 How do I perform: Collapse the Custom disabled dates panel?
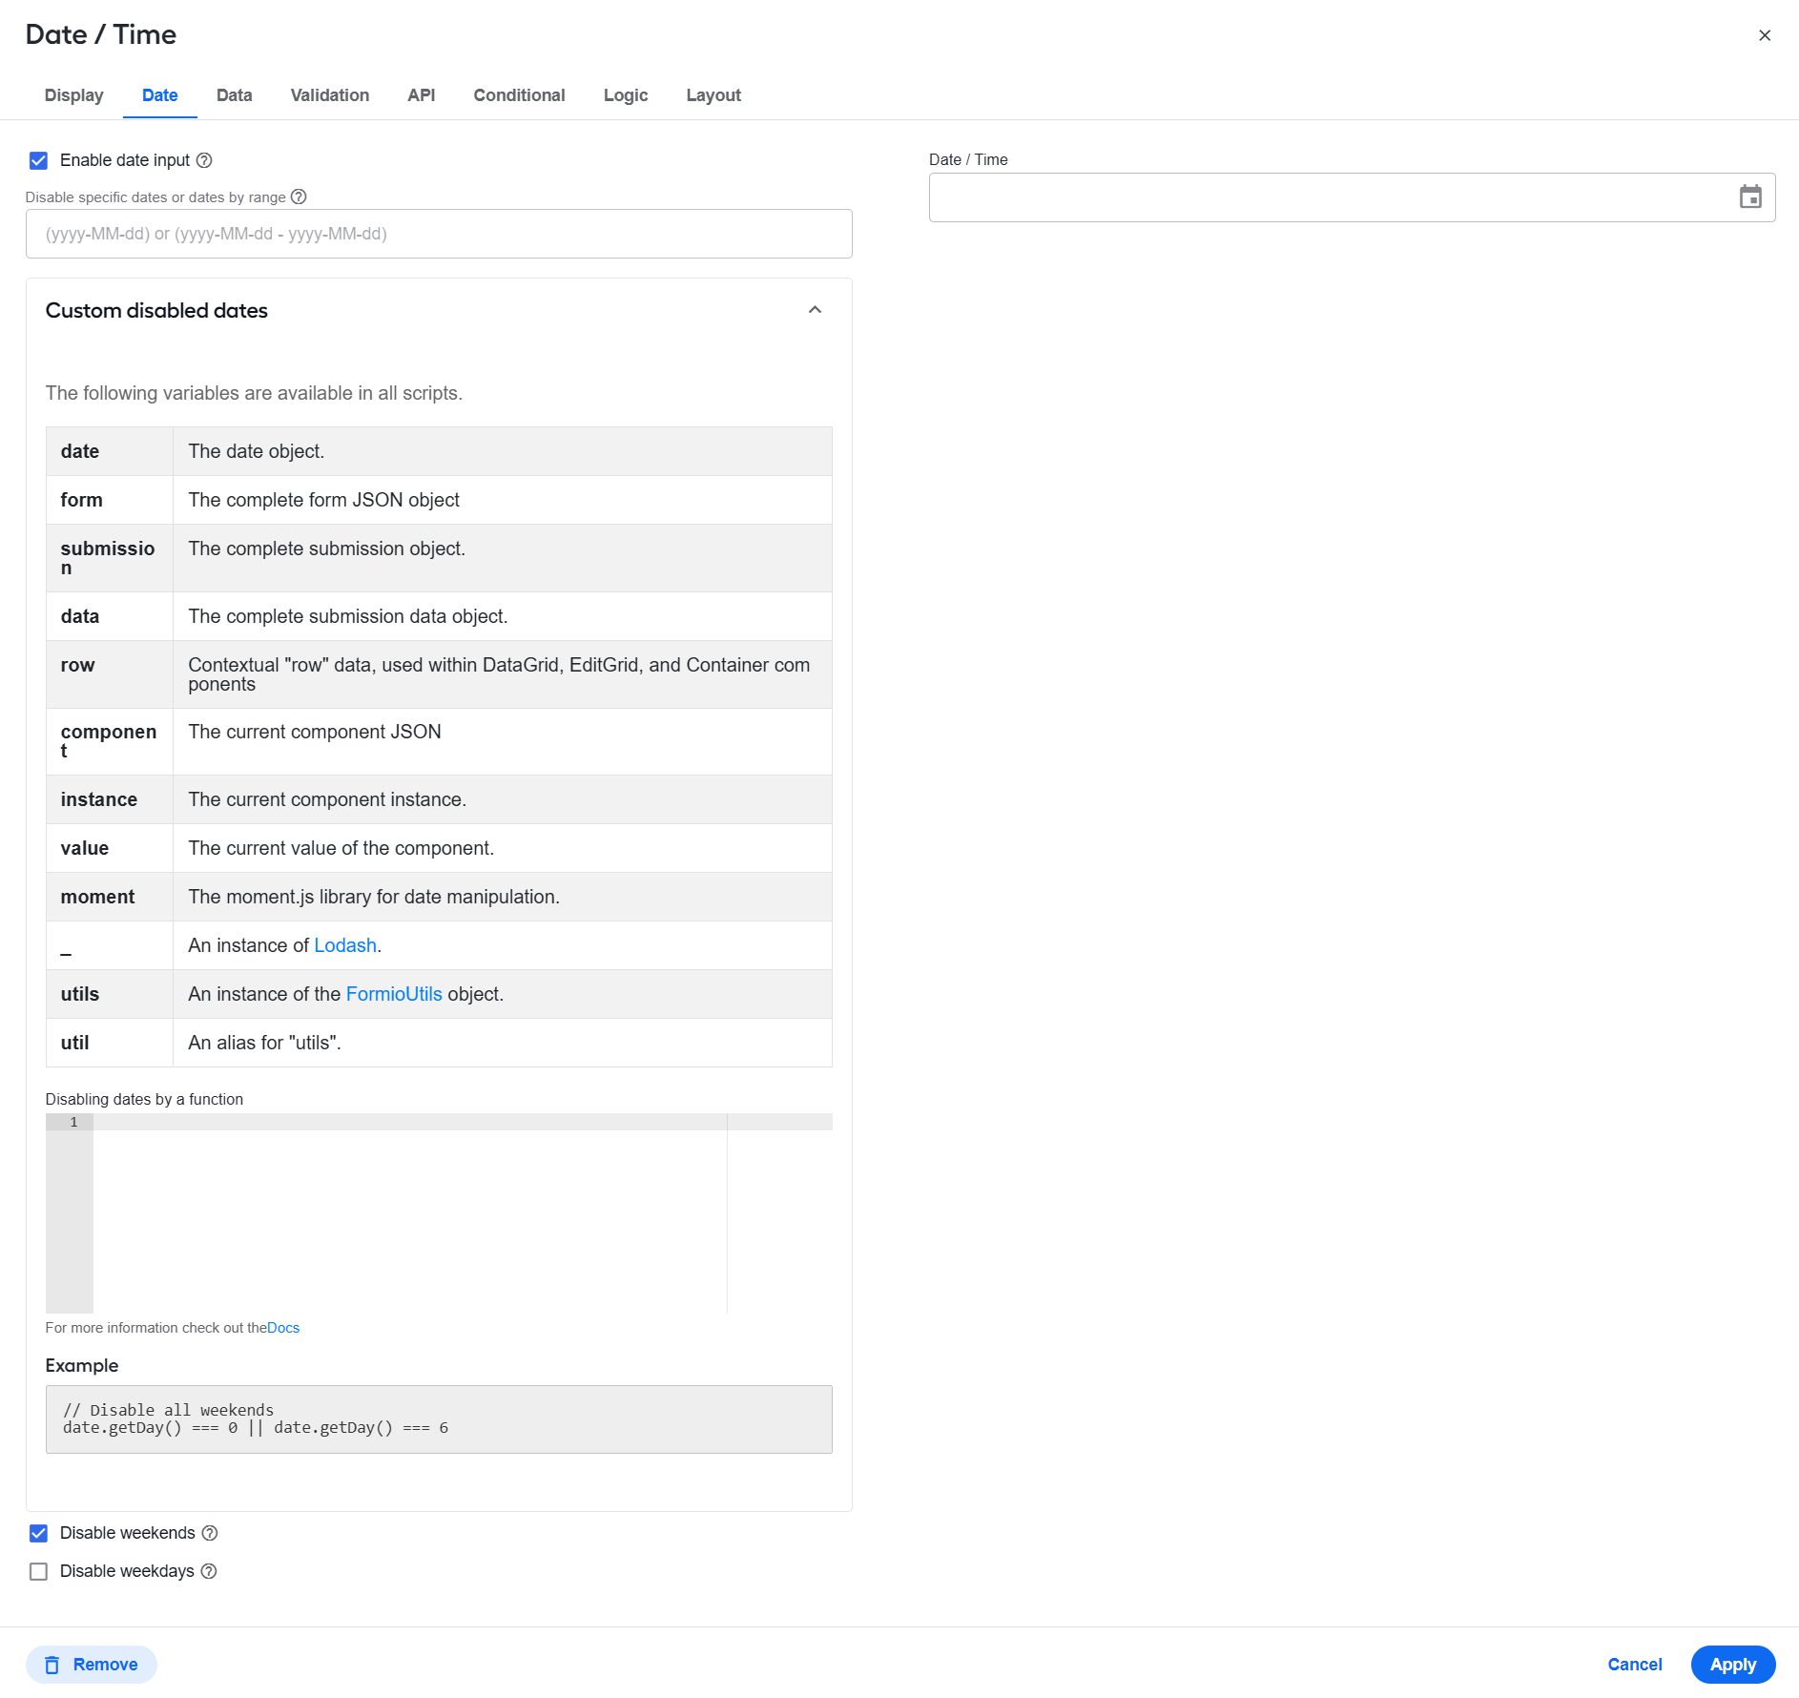pos(815,310)
